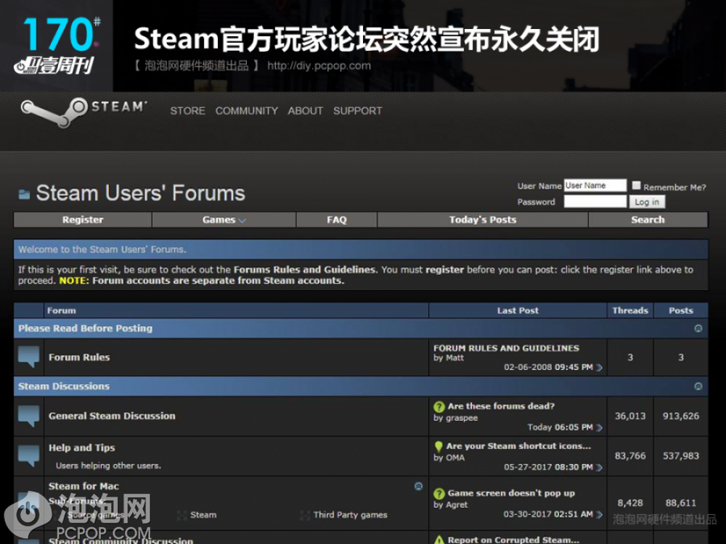Open the COMMUNITY menu item
726x544 pixels.
click(247, 111)
